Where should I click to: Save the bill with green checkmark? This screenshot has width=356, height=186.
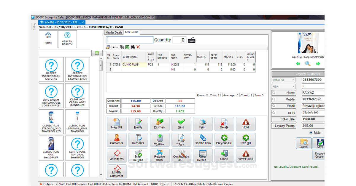pos(181,124)
